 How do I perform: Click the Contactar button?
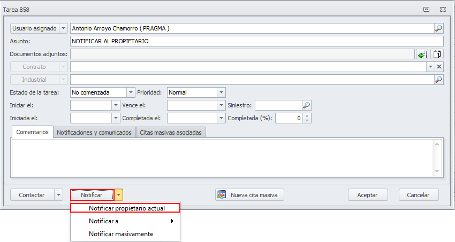(32, 195)
